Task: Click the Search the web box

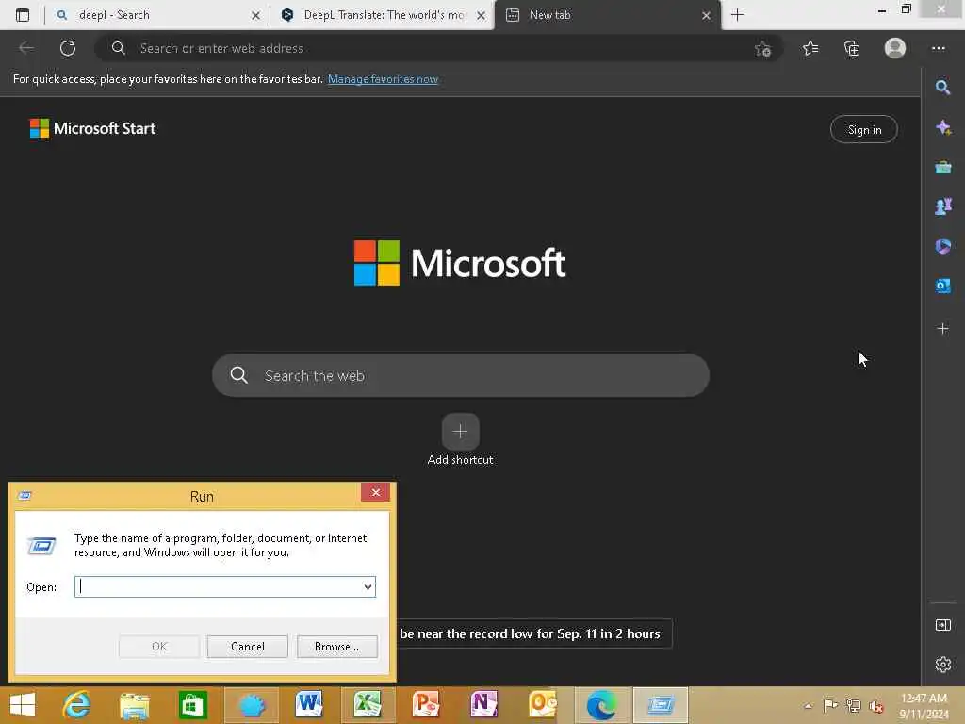Action: click(460, 375)
